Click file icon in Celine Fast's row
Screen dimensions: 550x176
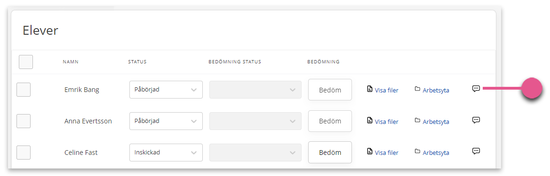[x=369, y=151]
